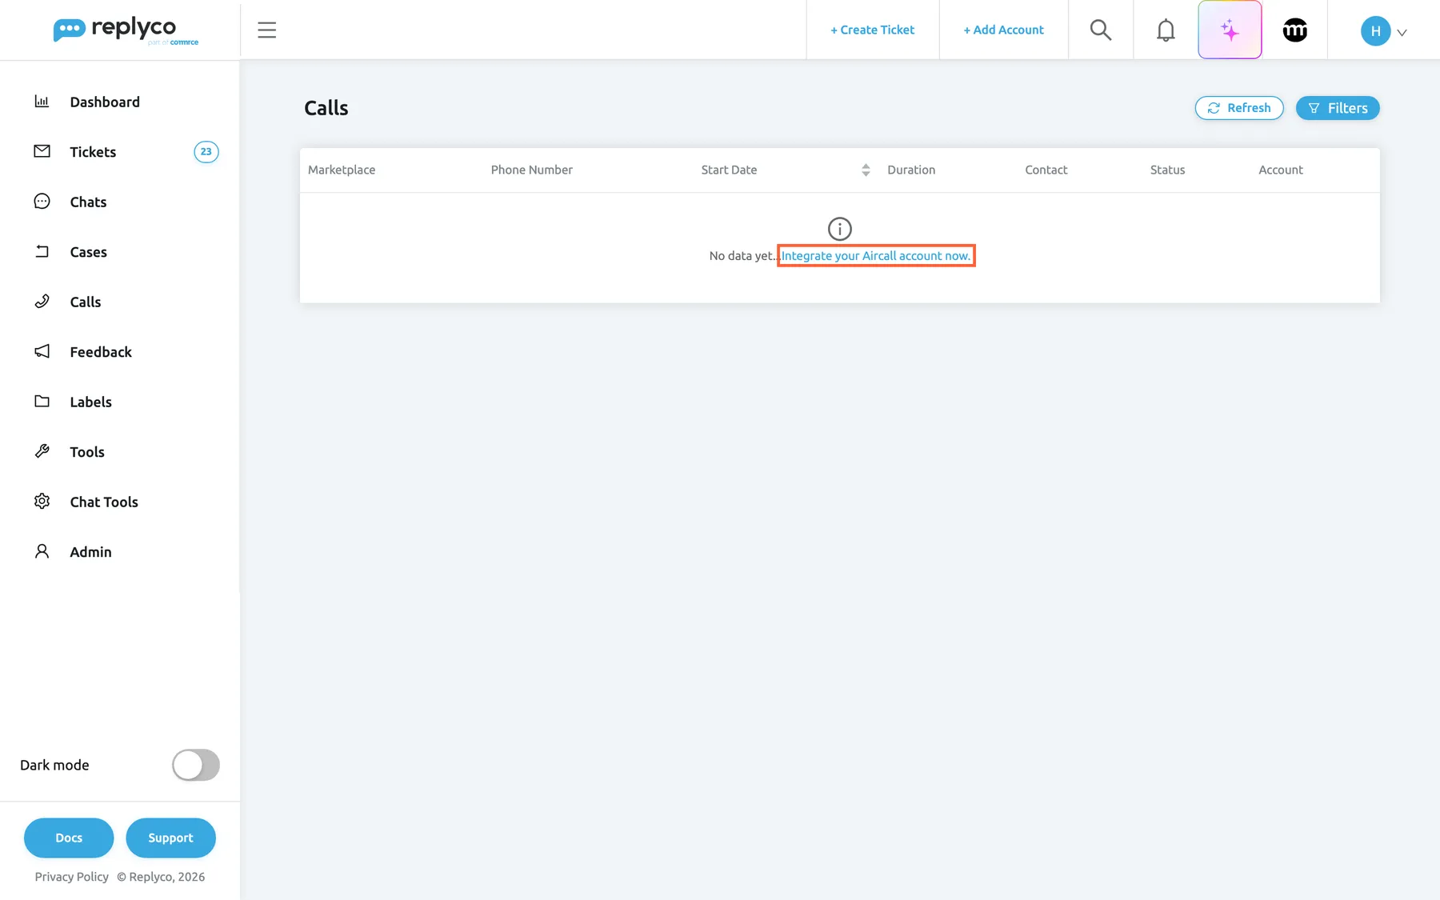Screen dimensions: 1440x900
Task: Click the Phone Number column header
Action: pos(531,170)
